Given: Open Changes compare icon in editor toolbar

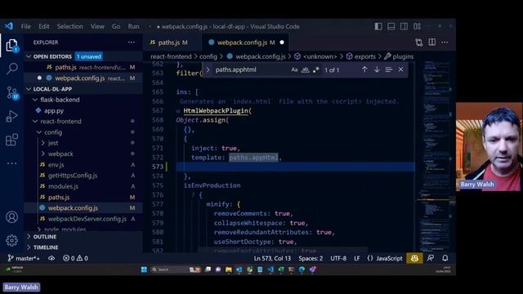Looking at the screenshot, I should pos(419,42).
